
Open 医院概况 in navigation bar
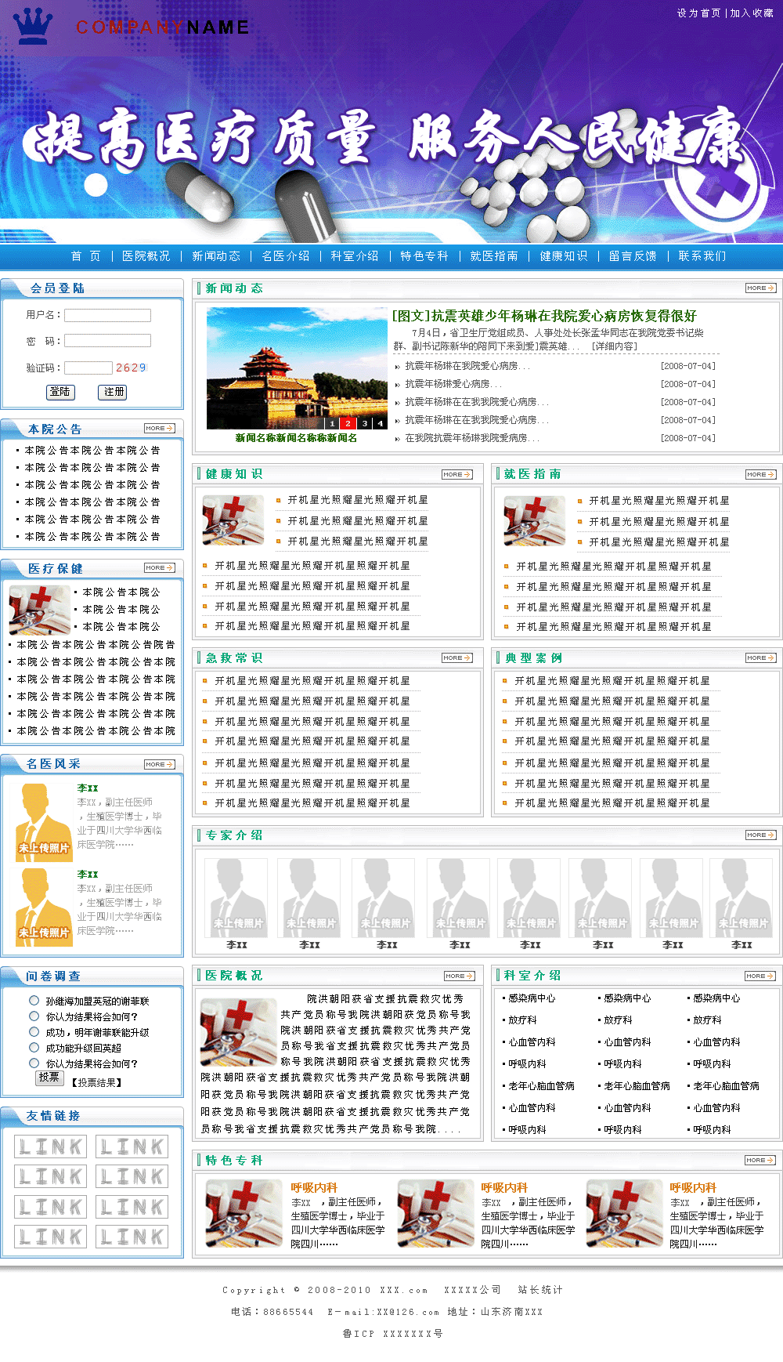click(146, 256)
